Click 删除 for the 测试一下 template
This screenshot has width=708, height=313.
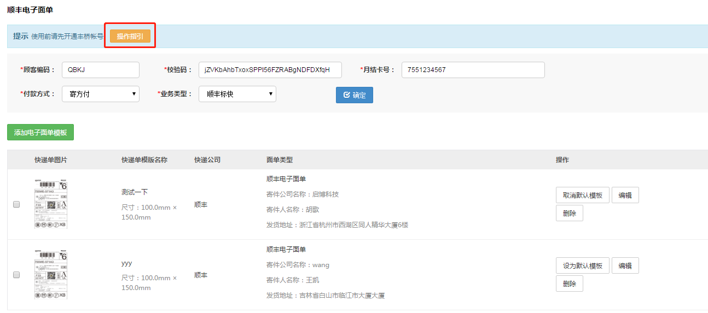point(570,214)
